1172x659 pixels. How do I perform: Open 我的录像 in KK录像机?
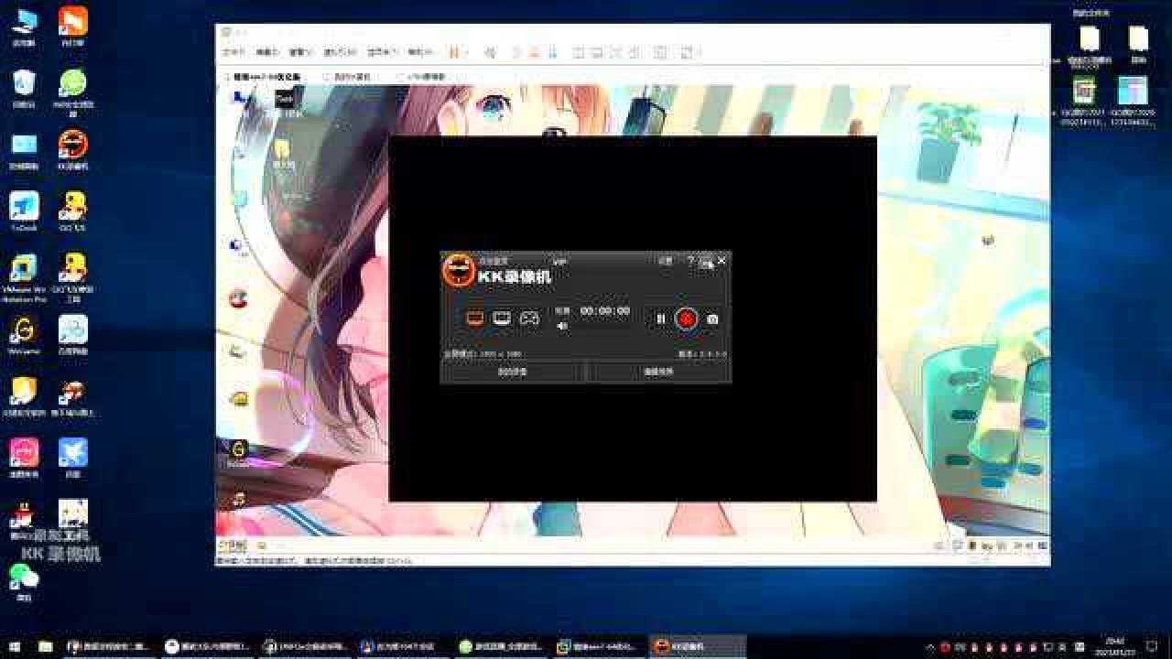pyautogui.click(x=513, y=372)
